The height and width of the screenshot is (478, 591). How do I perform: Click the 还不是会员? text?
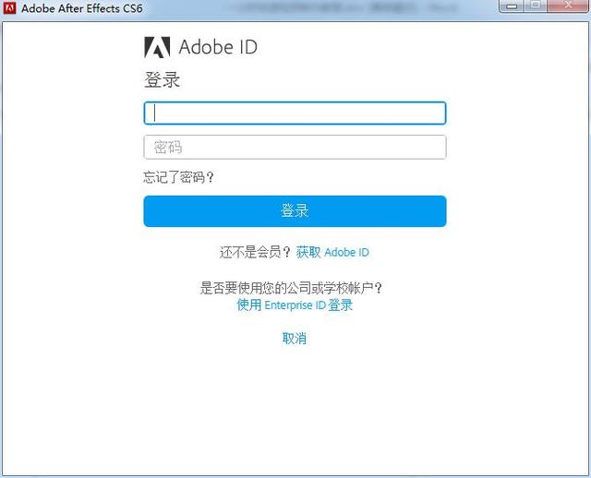[255, 252]
